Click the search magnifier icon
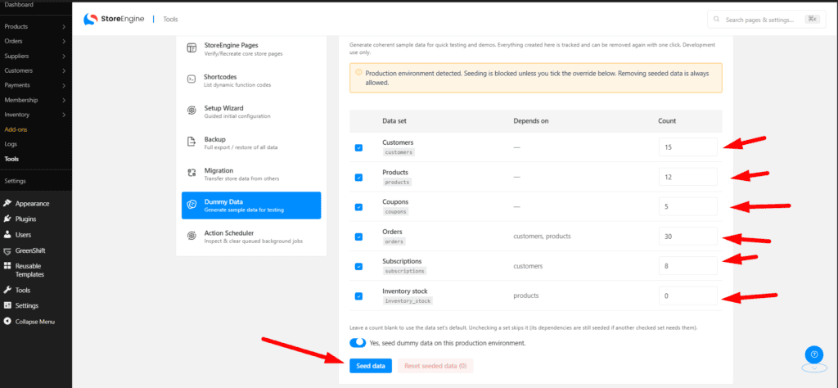 [x=716, y=20]
